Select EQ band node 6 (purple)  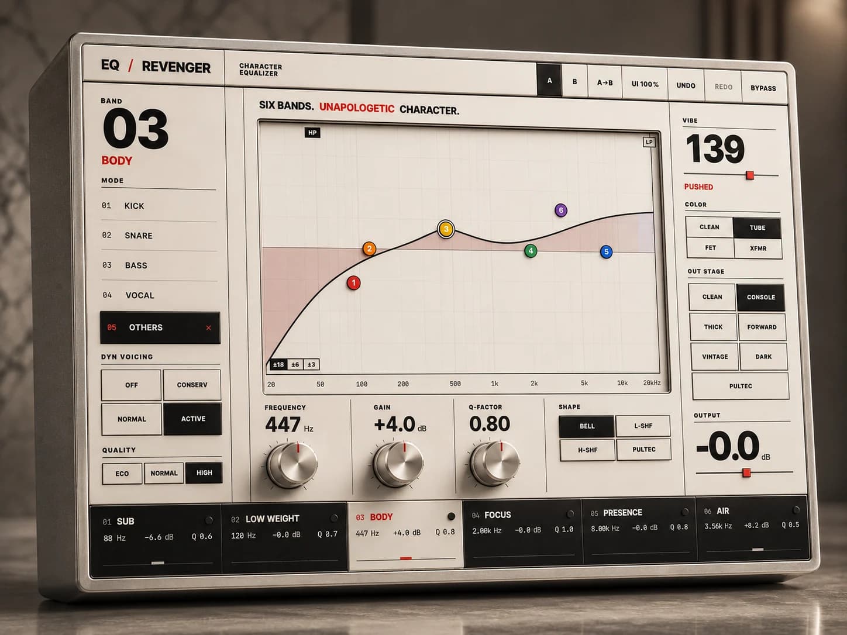(x=560, y=210)
